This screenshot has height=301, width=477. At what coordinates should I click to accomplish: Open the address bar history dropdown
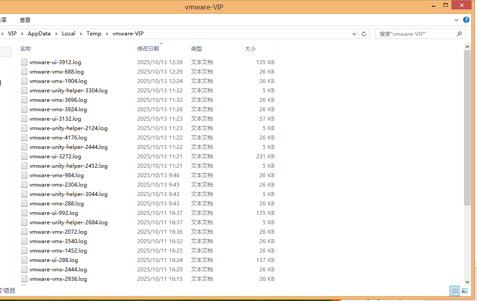pyautogui.click(x=354, y=34)
